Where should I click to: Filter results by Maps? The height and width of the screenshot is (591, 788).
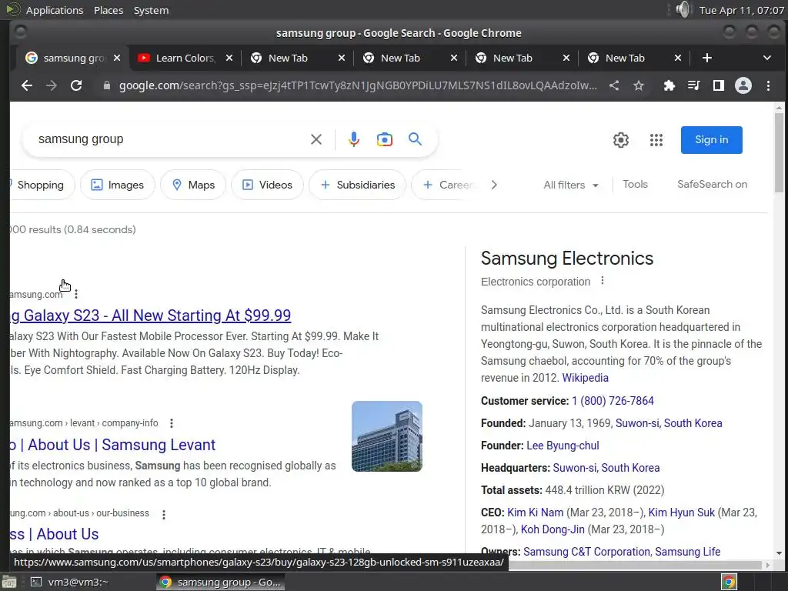tap(193, 185)
